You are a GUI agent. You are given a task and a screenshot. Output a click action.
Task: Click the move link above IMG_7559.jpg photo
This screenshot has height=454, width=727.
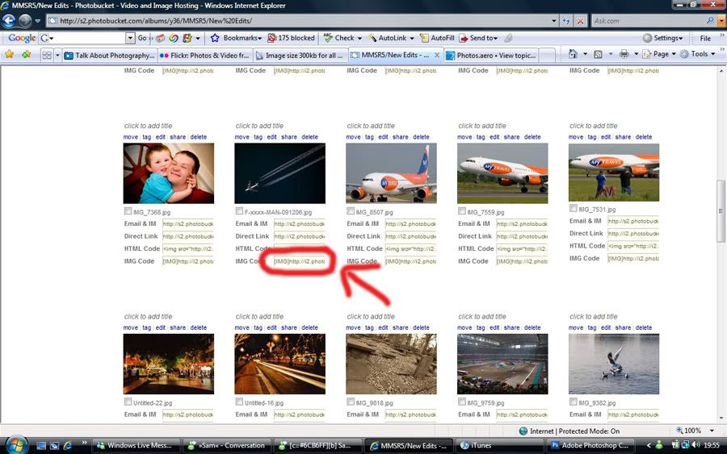click(x=464, y=137)
